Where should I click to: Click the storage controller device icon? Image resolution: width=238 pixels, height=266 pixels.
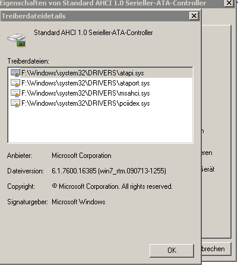pyautogui.click(x=17, y=40)
